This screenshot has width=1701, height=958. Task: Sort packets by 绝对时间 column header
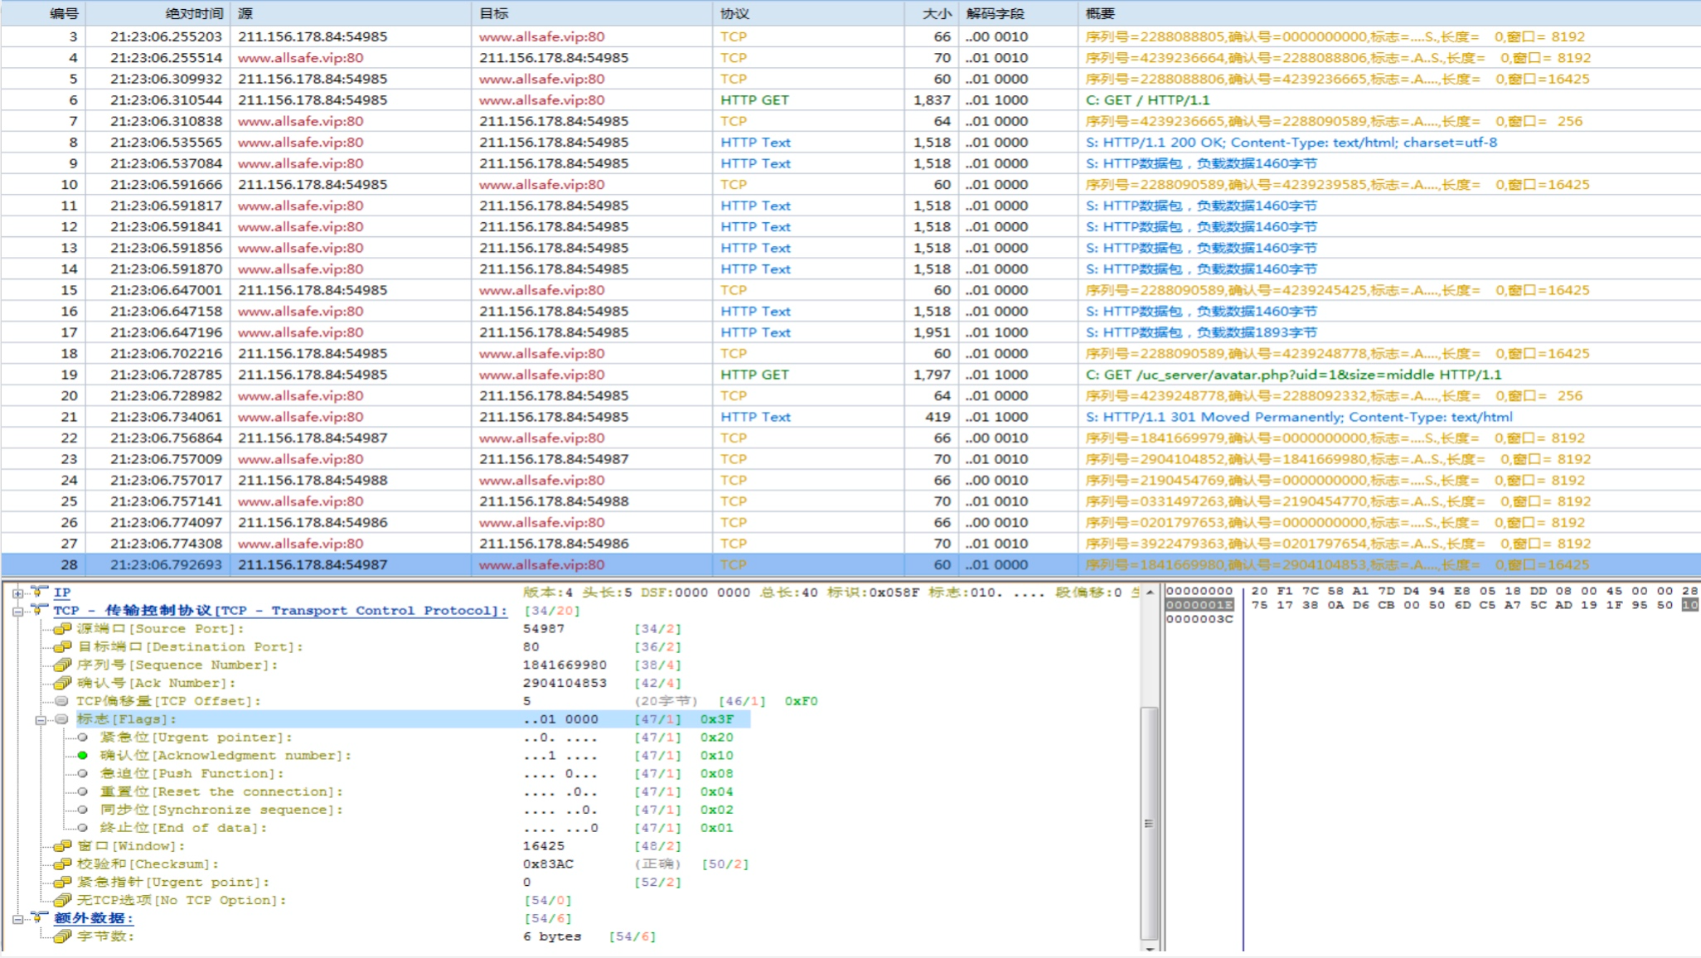click(157, 13)
